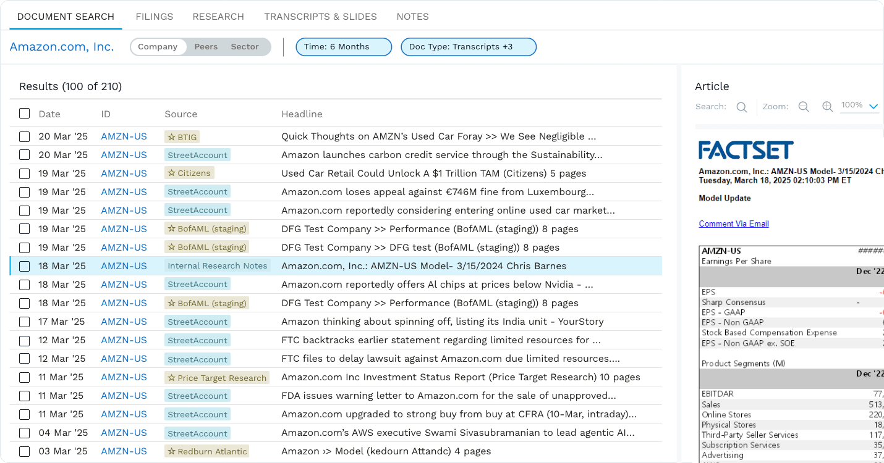Open the Doc Type: Transcripts +3 filter
Viewport: 884px width, 463px height.
click(x=469, y=46)
